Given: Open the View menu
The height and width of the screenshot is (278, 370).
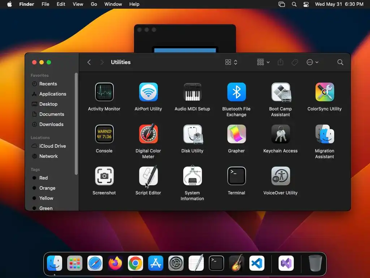Looking at the screenshot, I should pyautogui.click(x=78, y=4).
